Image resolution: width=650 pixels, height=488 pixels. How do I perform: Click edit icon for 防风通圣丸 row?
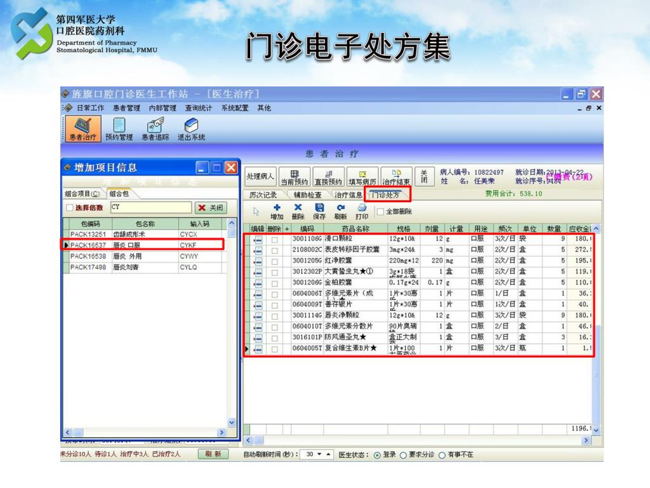tap(258, 338)
